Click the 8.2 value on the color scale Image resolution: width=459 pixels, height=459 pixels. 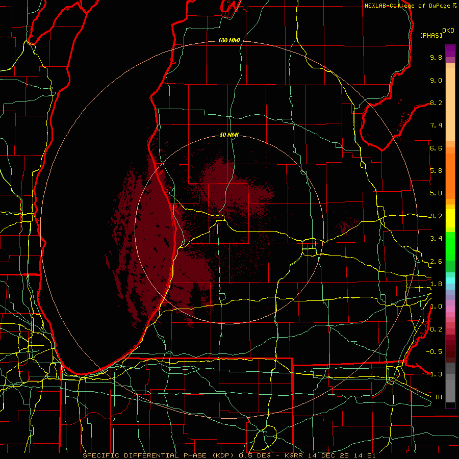click(x=436, y=103)
